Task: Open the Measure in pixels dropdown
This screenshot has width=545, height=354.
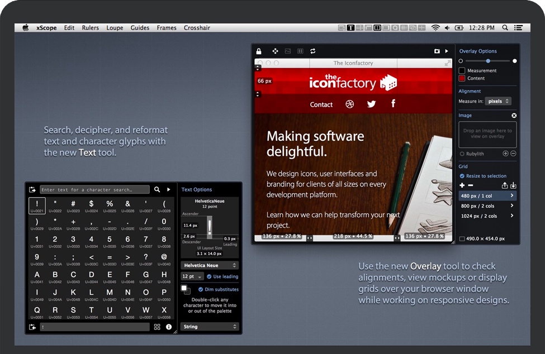Action: tap(499, 101)
